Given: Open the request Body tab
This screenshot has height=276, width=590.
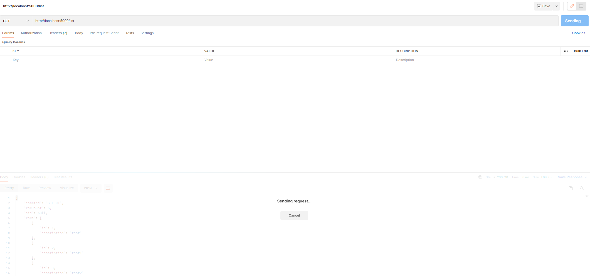Looking at the screenshot, I should (x=79, y=33).
